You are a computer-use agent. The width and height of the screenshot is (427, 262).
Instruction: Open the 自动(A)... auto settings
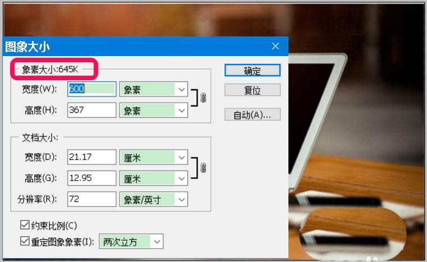[x=252, y=114]
